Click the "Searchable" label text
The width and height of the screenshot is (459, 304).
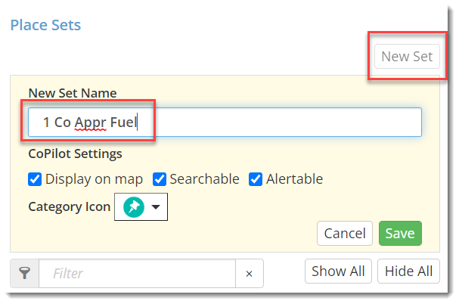point(204,179)
